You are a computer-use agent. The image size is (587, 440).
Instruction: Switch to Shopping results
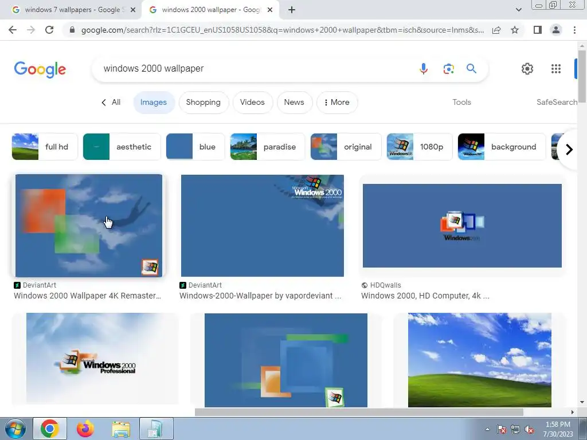(204, 102)
